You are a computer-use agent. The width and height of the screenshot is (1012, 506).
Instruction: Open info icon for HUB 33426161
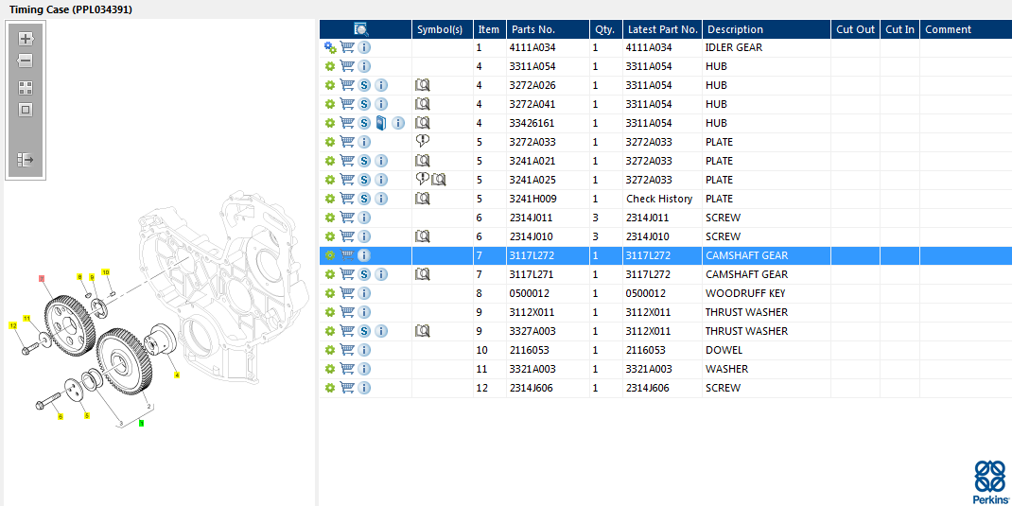click(398, 123)
